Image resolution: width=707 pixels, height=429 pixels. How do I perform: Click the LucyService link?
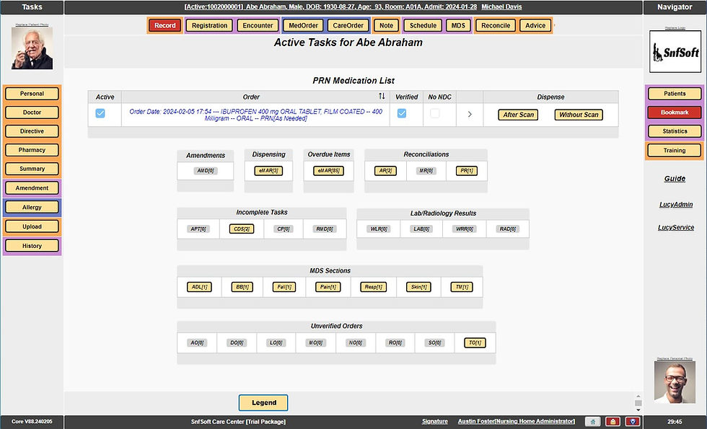(x=676, y=228)
